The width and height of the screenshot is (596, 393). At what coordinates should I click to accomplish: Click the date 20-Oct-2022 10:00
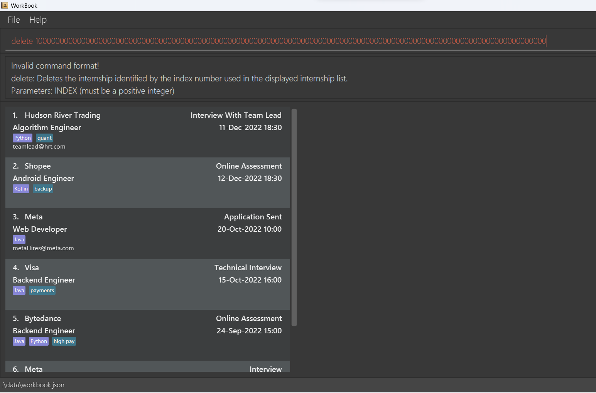tap(250, 229)
